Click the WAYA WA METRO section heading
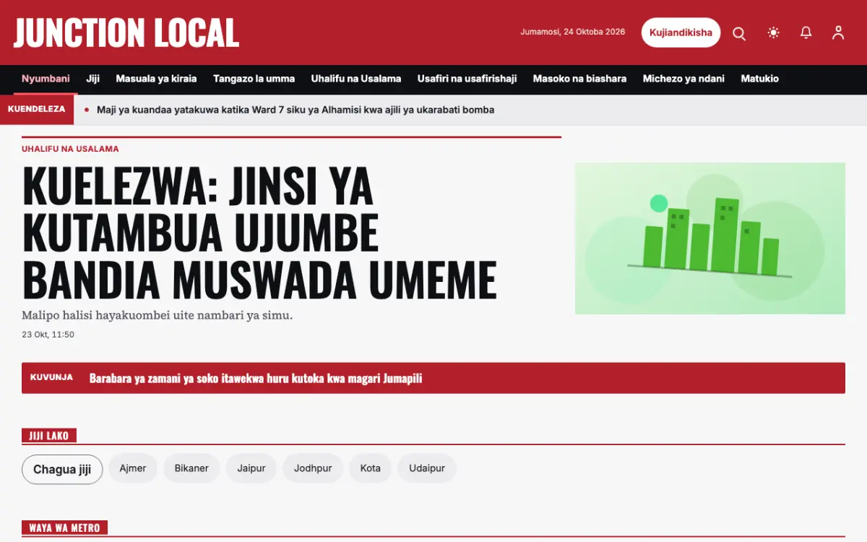The width and height of the screenshot is (867, 542). point(64,528)
